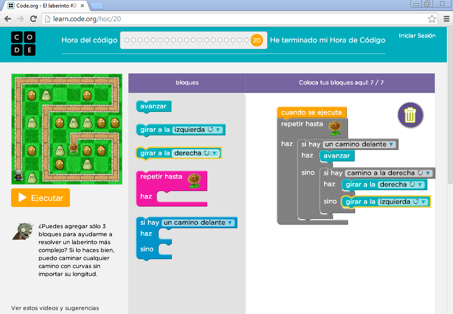Screen dimensions: 453x314
Task: Reload the page with the refresh icon
Action: (x=34, y=19)
